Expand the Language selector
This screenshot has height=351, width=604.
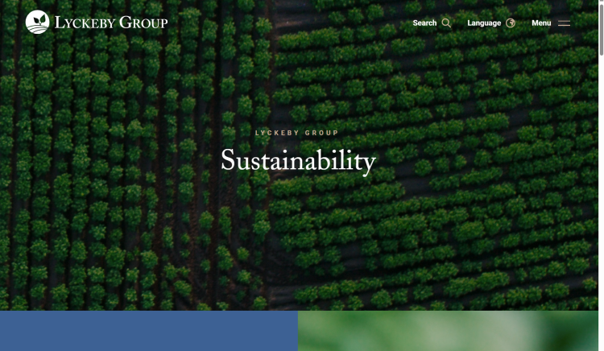[484, 23]
